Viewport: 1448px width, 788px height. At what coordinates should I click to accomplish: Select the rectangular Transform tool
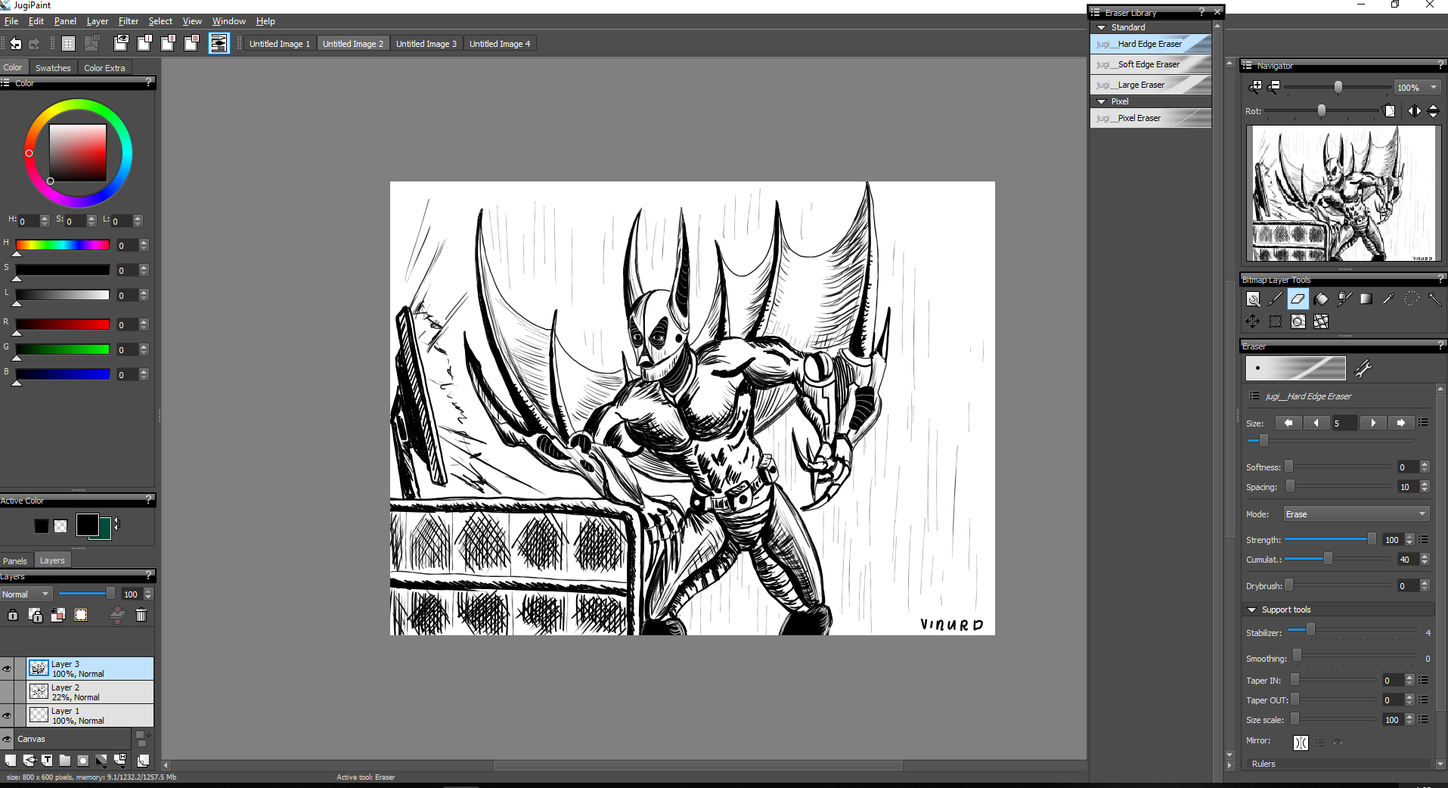pyautogui.click(x=1276, y=321)
